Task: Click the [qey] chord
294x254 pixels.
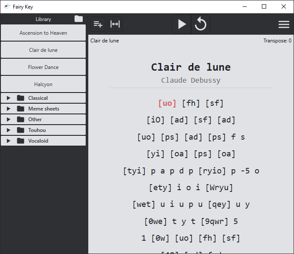Action: (x=219, y=204)
